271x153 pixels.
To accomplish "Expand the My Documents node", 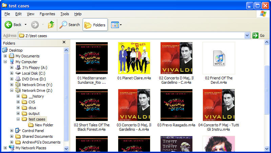I will pyautogui.click(x=5, y=56).
